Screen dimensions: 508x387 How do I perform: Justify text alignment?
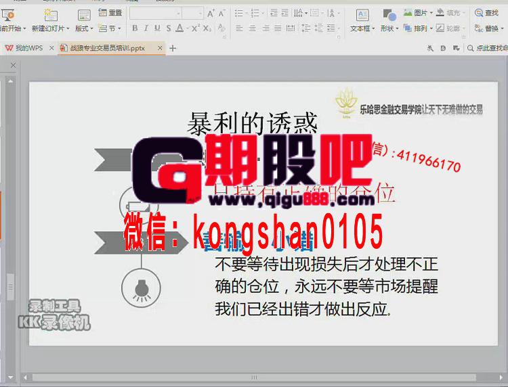pyautogui.click(x=278, y=28)
